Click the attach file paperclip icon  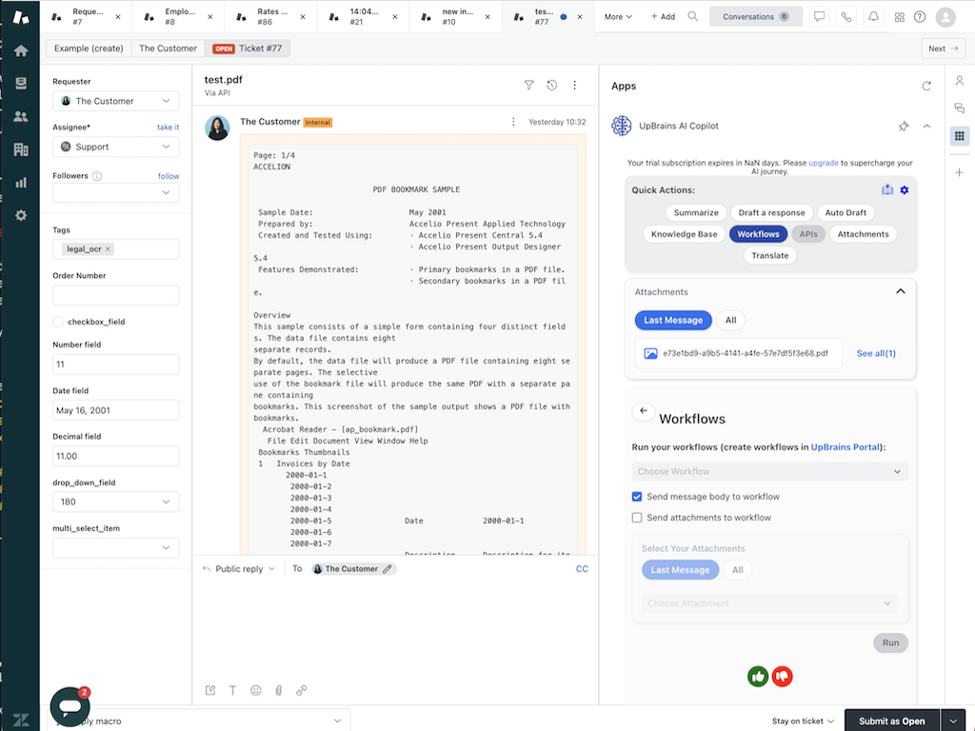279,690
